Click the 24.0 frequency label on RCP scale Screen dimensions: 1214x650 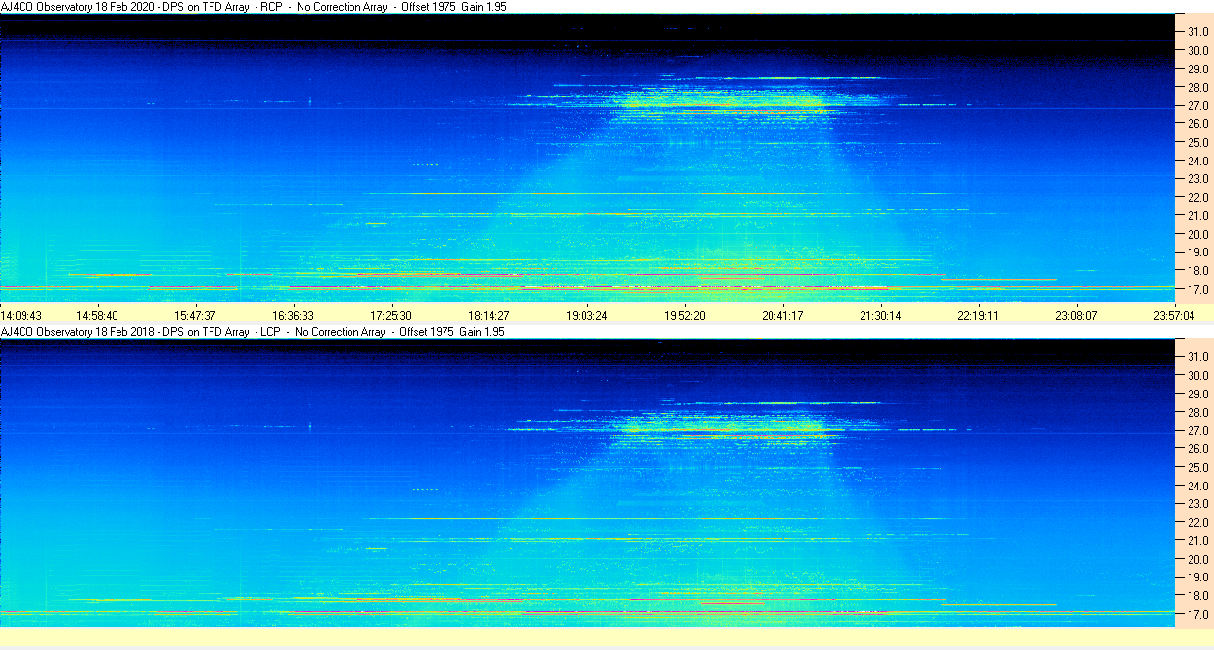[x=1198, y=162]
